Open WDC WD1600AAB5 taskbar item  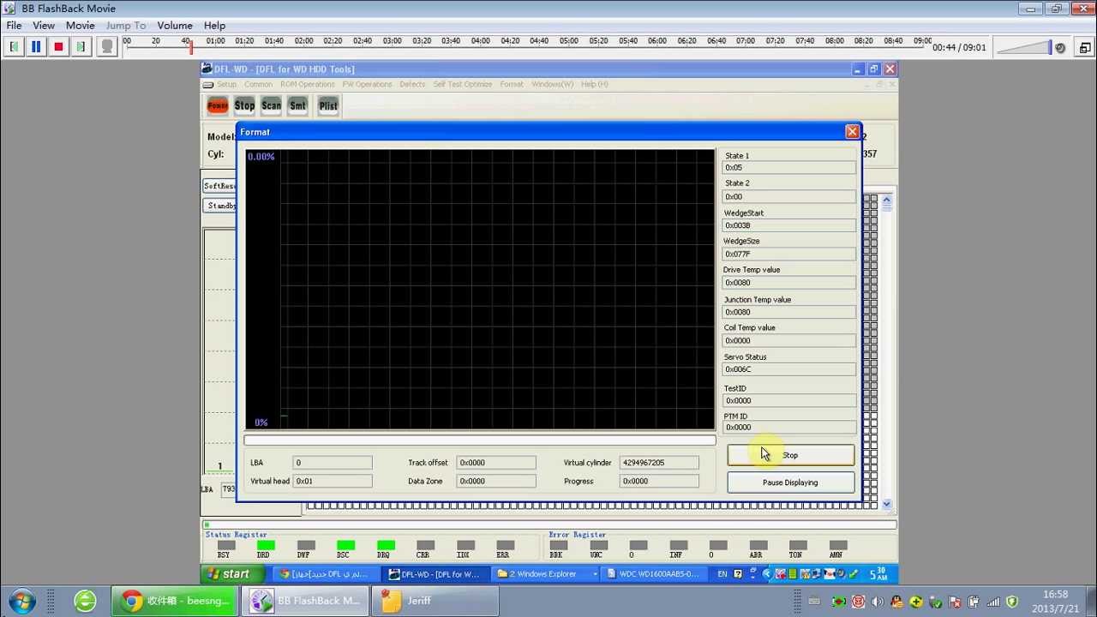657,574
